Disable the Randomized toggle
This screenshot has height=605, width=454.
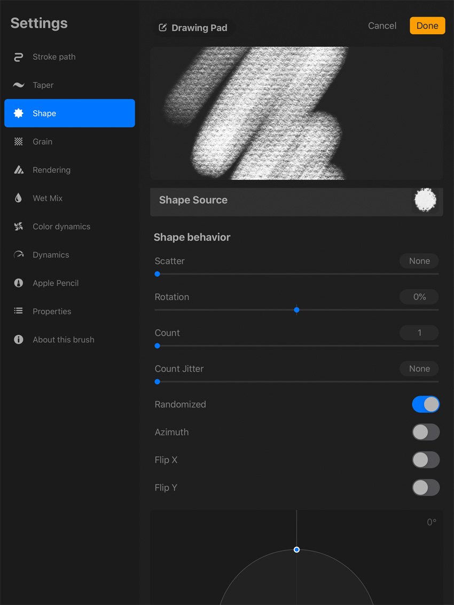426,404
